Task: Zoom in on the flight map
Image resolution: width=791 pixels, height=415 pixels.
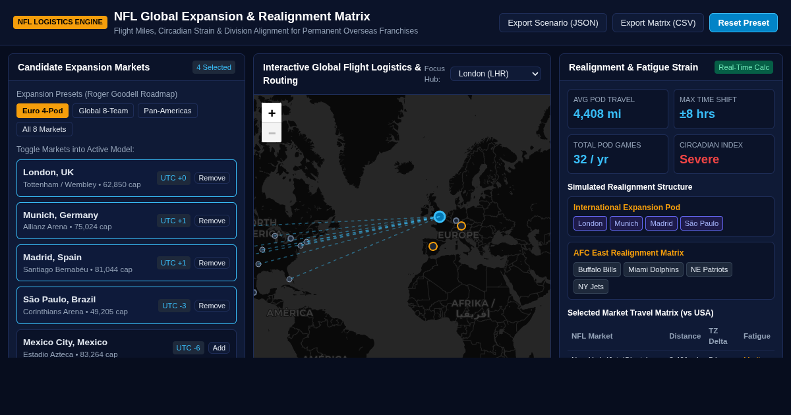Action: [272, 113]
